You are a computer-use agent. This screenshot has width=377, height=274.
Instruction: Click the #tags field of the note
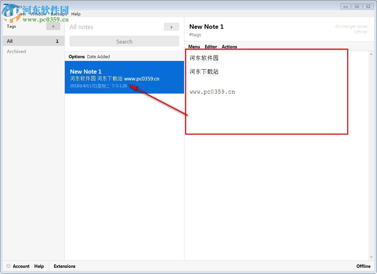tap(195, 35)
